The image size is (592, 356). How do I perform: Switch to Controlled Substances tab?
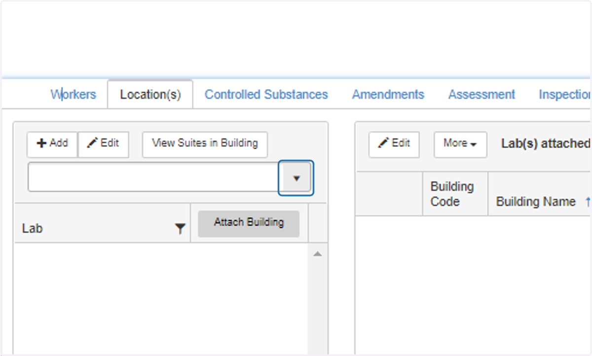pyautogui.click(x=266, y=95)
